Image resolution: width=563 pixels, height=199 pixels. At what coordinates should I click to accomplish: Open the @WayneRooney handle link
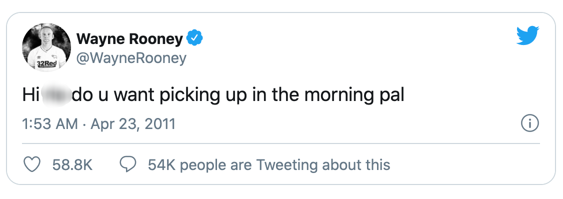point(131,57)
